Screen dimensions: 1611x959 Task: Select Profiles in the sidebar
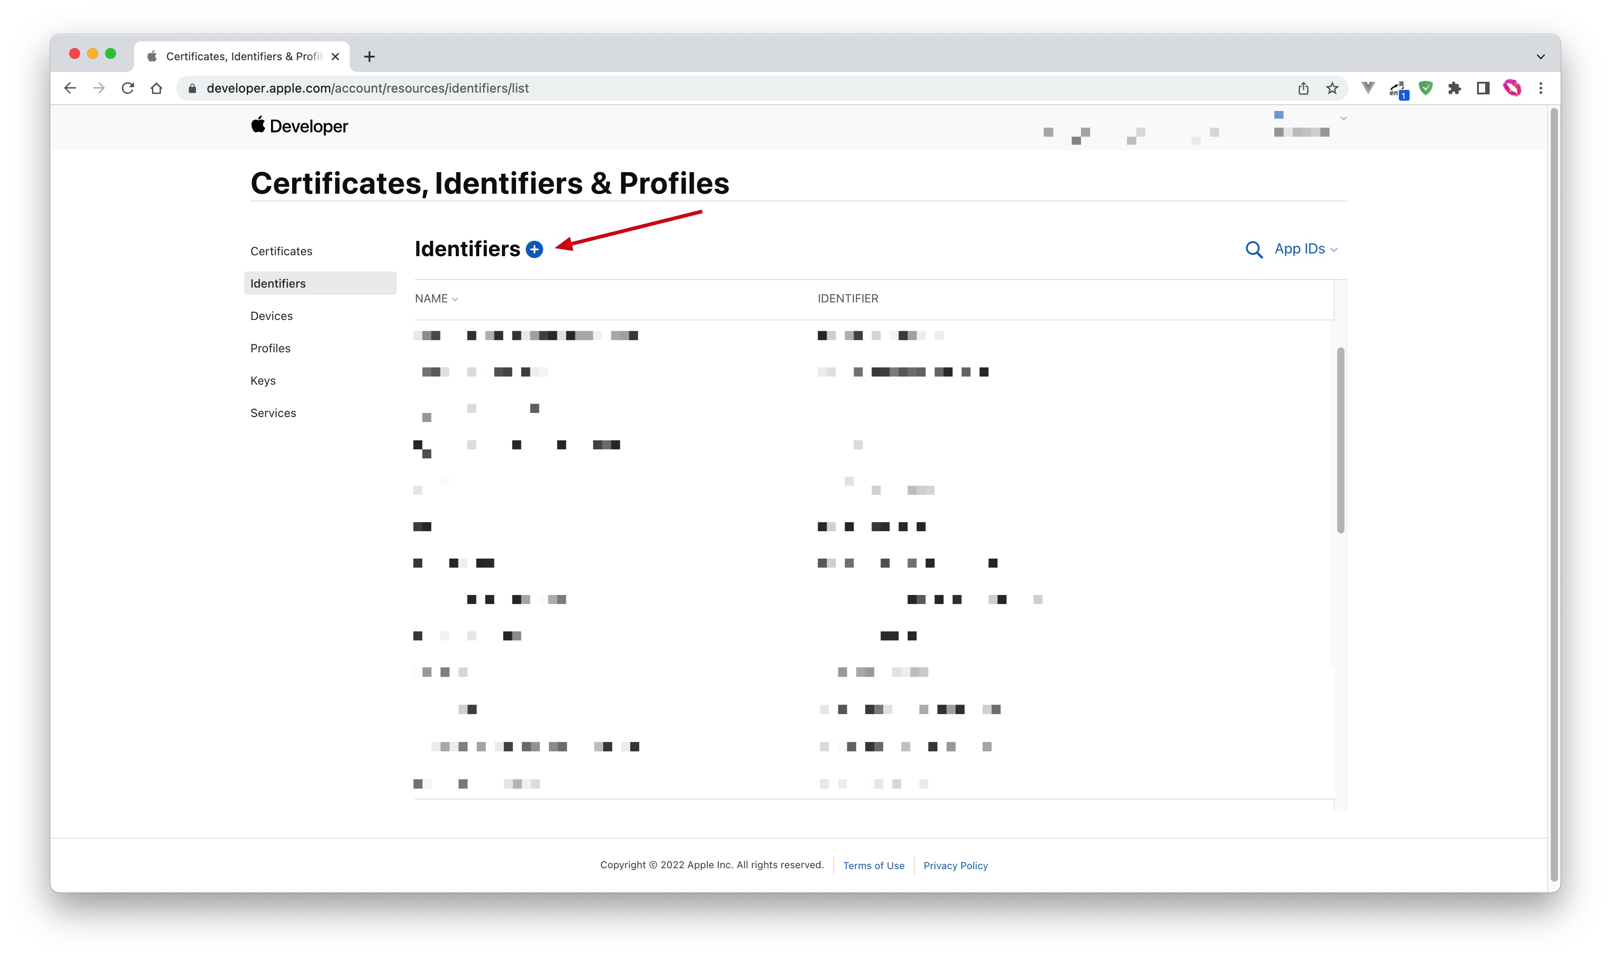(270, 348)
